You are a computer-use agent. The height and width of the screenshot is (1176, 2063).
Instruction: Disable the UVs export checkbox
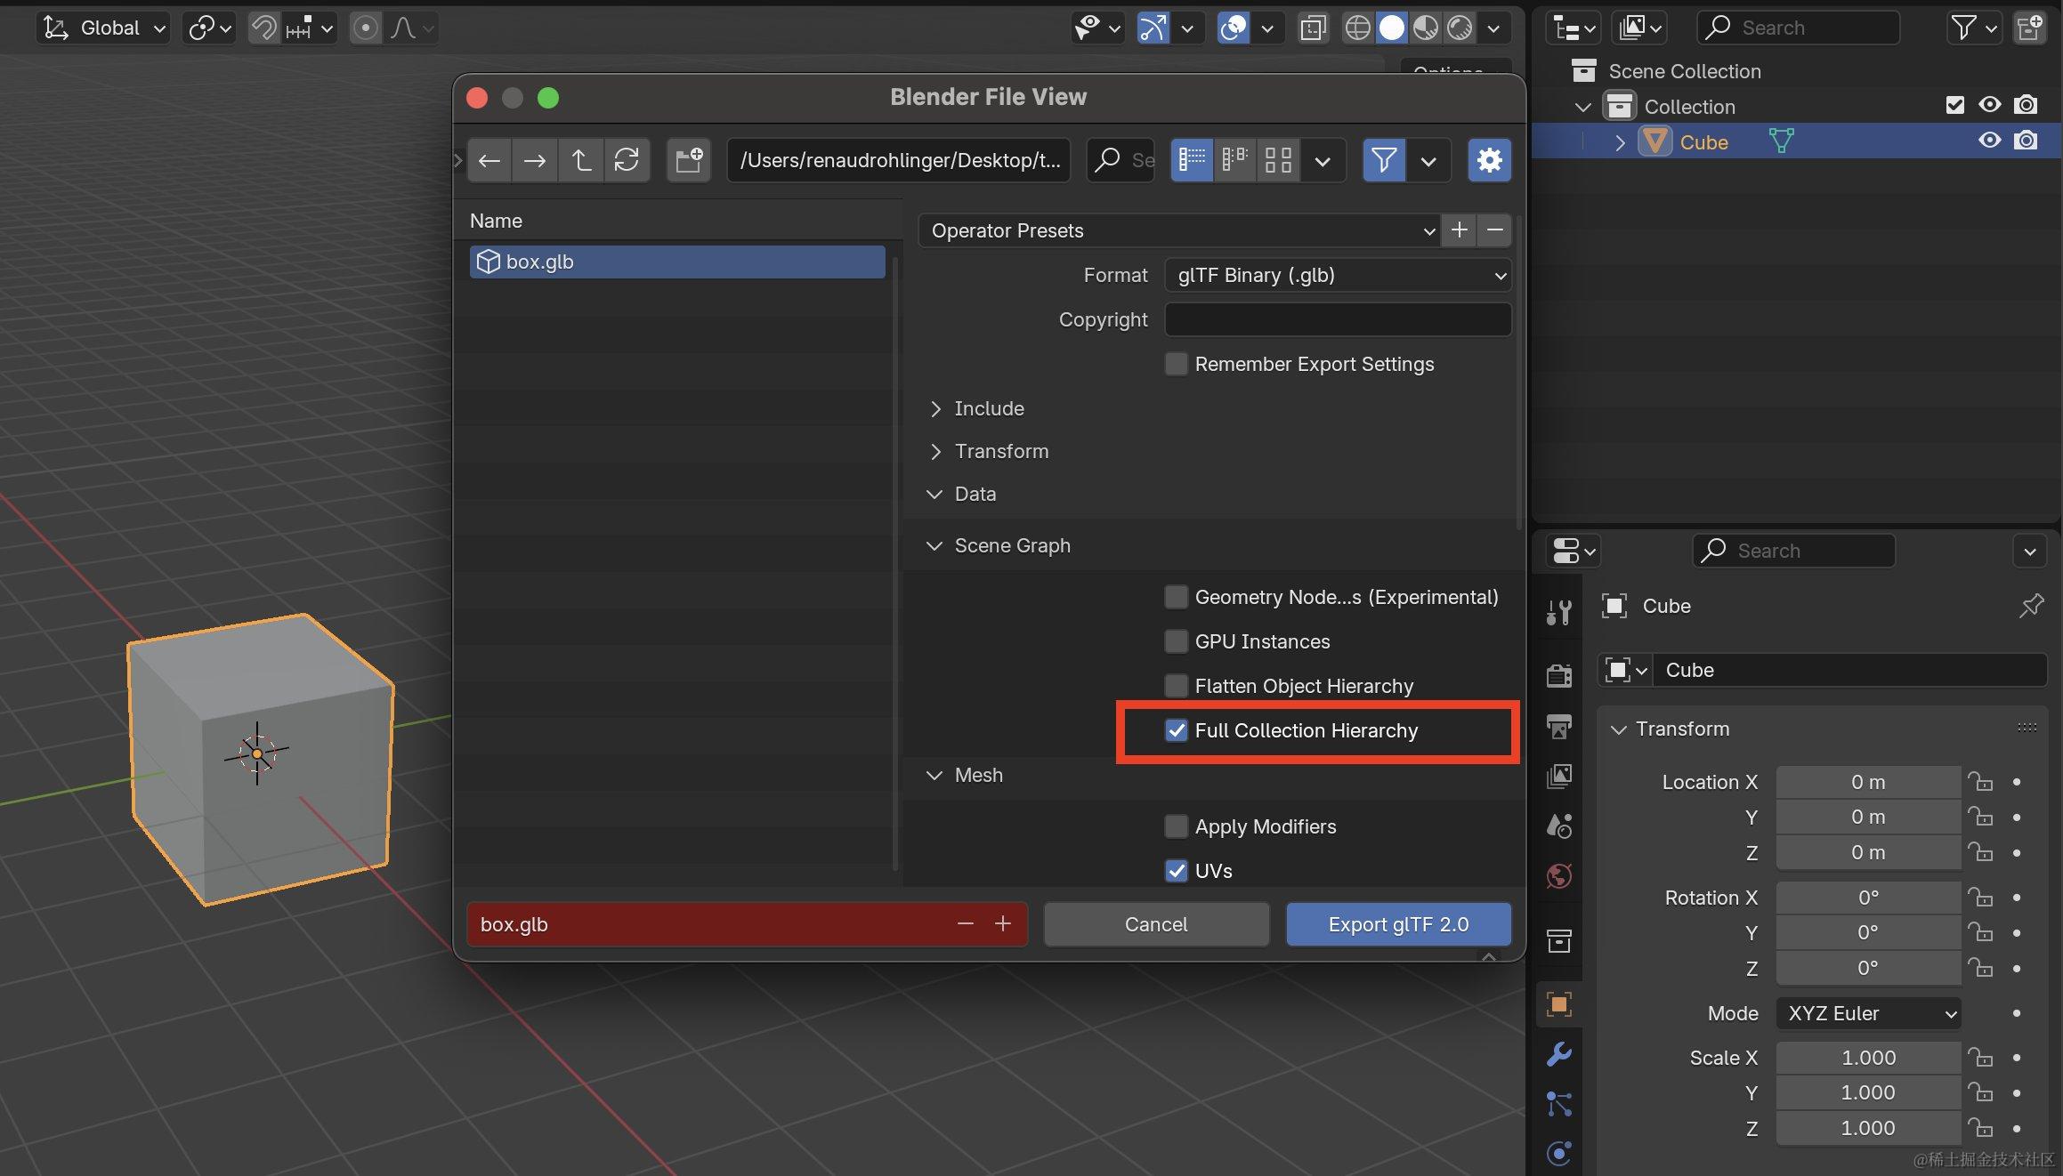tap(1177, 871)
